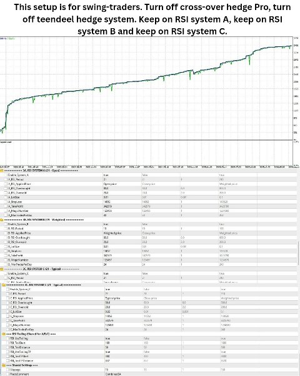Tick the B_RSI_Period checkbox
Viewport: 300px width, 376px height.
click(x=6, y=229)
